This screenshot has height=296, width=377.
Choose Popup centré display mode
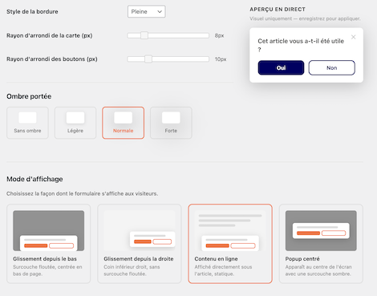(321, 244)
